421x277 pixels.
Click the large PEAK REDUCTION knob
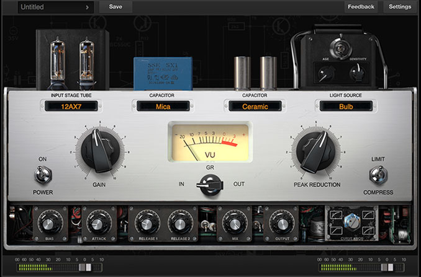(315, 151)
